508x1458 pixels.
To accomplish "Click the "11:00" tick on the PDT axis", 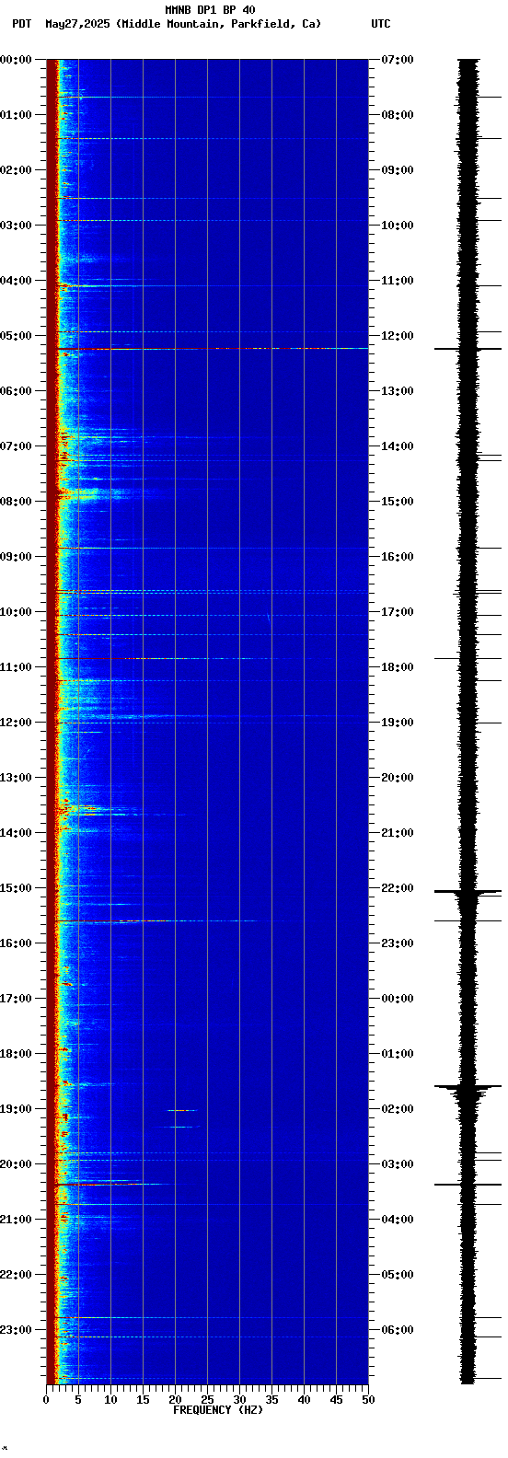I will pos(17,667).
